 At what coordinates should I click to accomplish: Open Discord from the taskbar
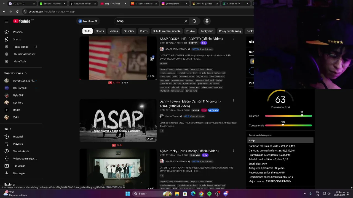click(226, 194)
